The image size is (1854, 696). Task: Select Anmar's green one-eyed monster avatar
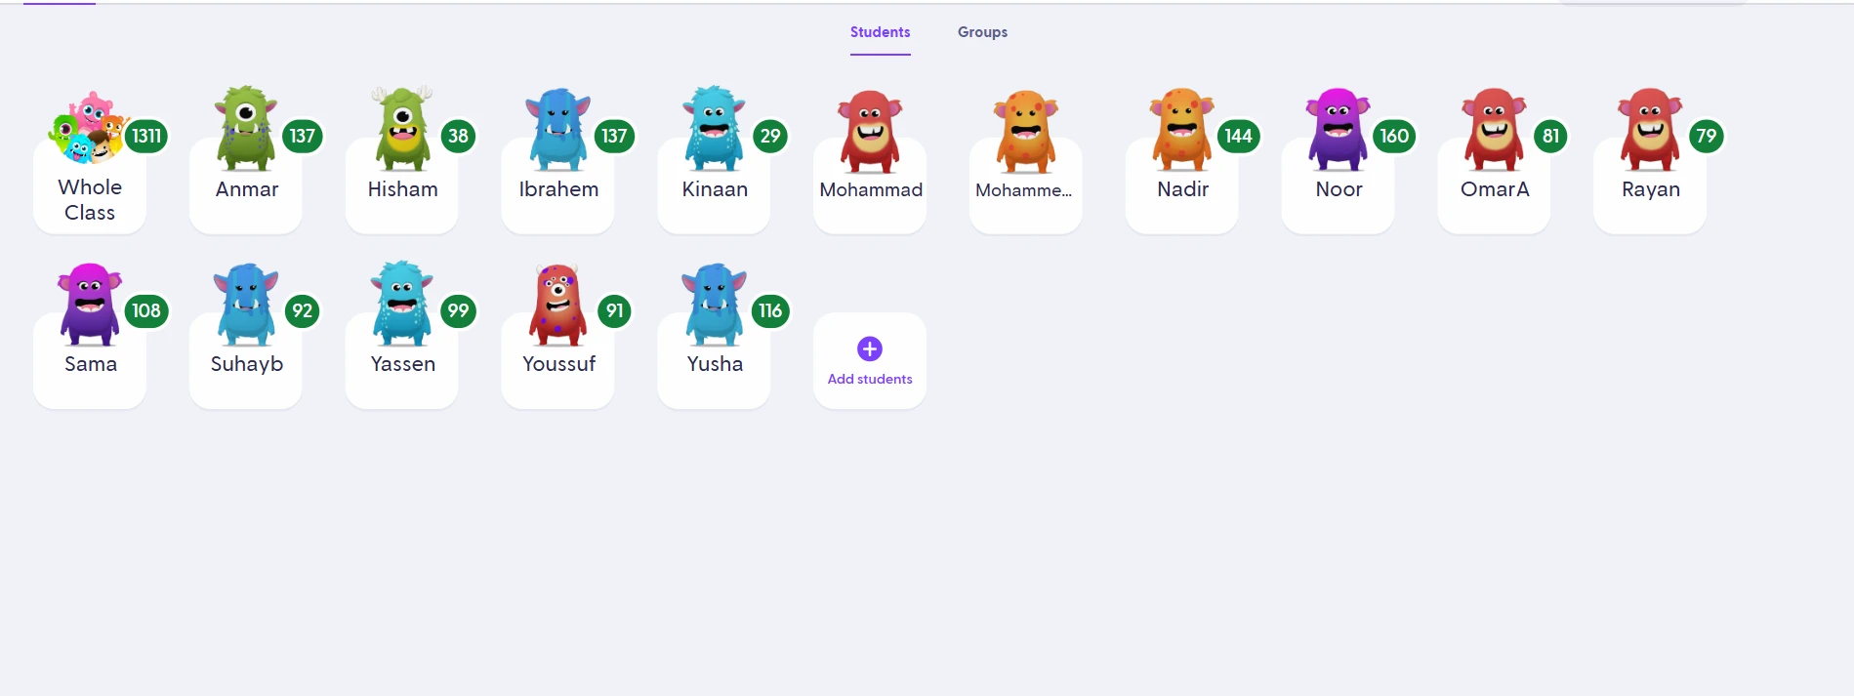pos(246,128)
